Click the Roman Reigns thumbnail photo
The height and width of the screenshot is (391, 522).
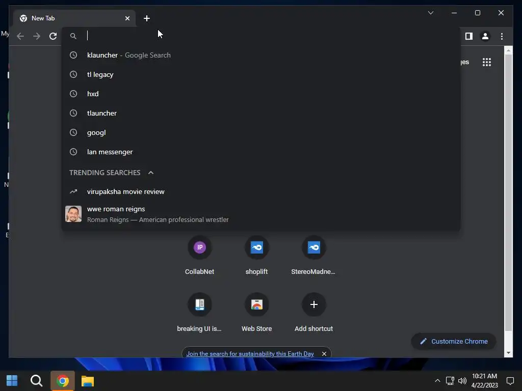pos(73,214)
